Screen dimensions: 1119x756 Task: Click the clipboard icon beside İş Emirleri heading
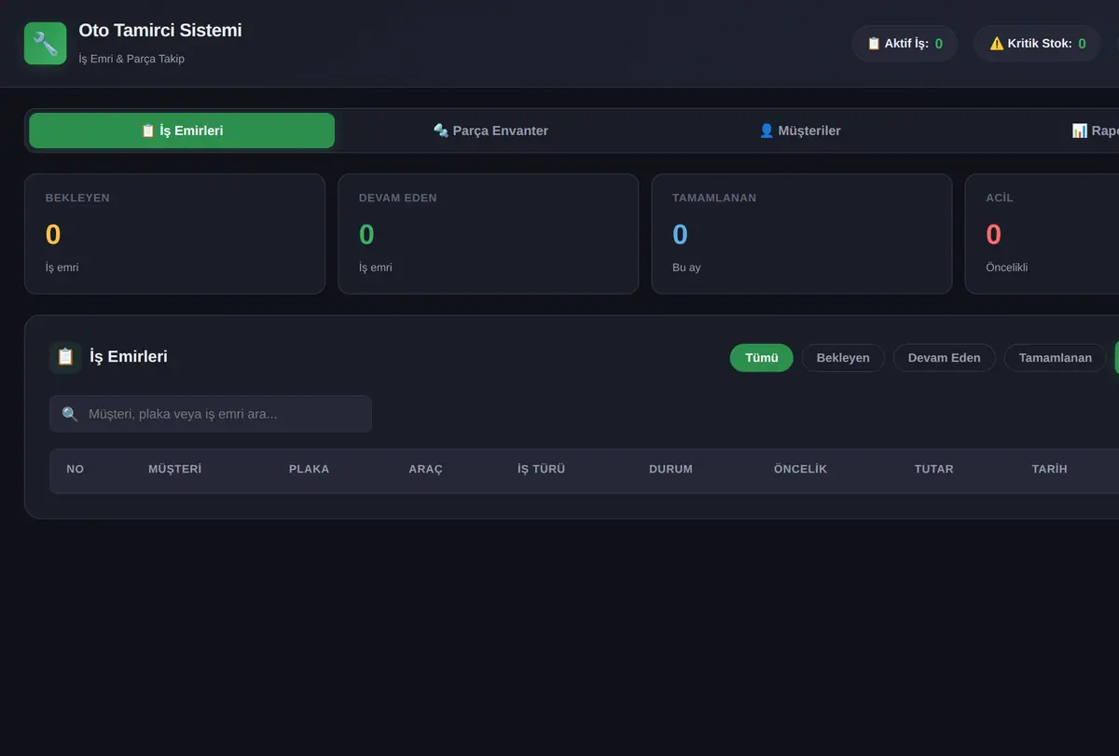coord(65,357)
